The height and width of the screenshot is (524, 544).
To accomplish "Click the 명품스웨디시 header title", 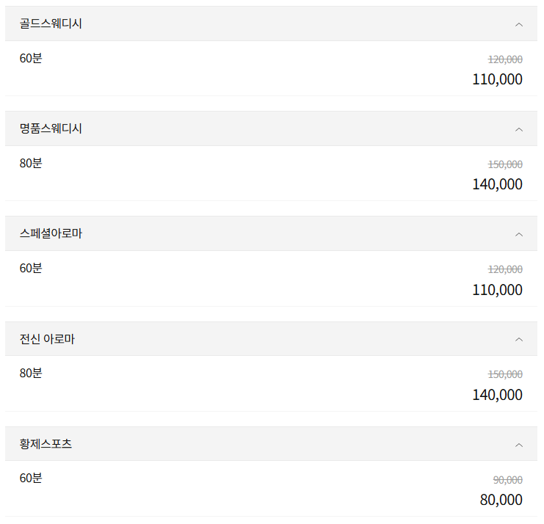I will pos(51,128).
